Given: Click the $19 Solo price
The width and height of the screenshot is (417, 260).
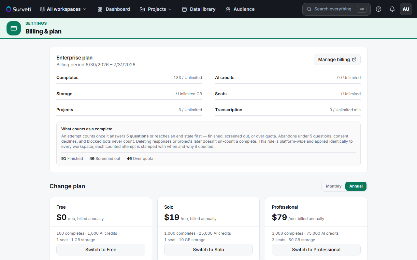Looking at the screenshot, I should coord(172,217).
